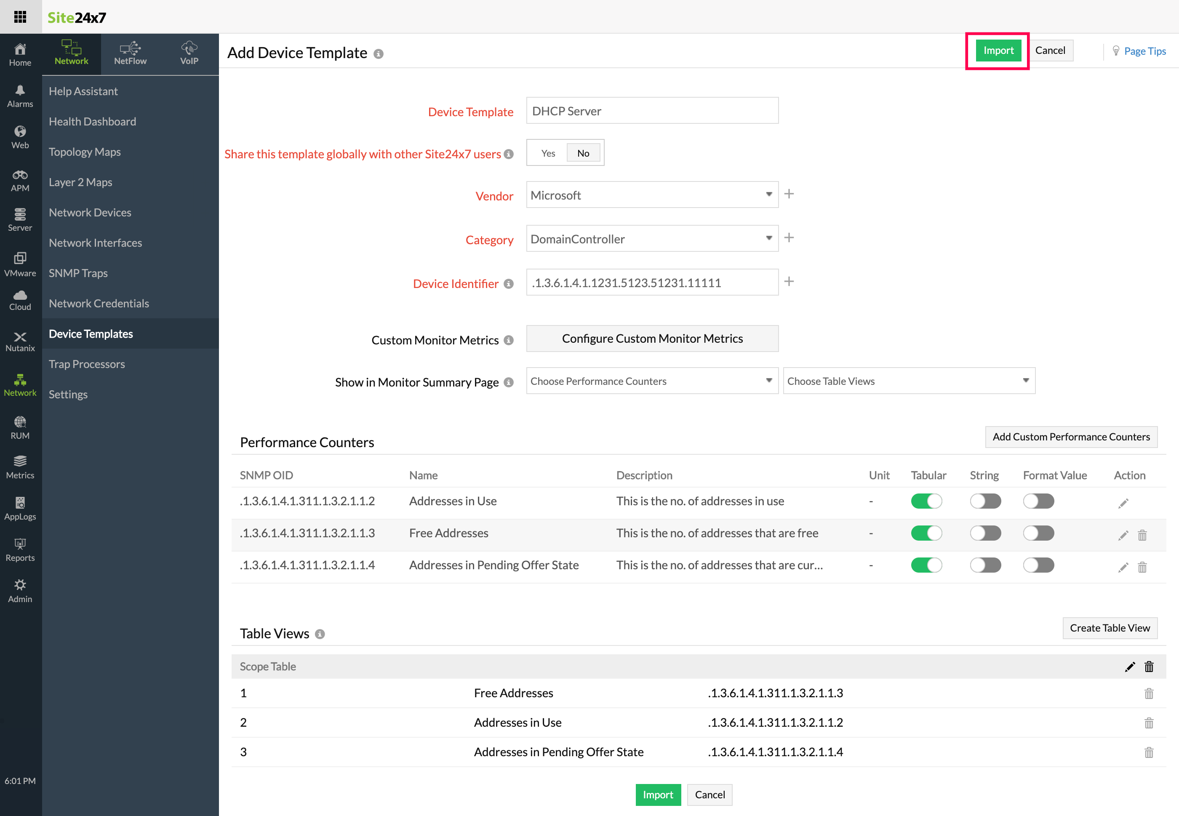Turn off Tabular for Addresses in Use
The image size is (1179, 816).
point(926,501)
